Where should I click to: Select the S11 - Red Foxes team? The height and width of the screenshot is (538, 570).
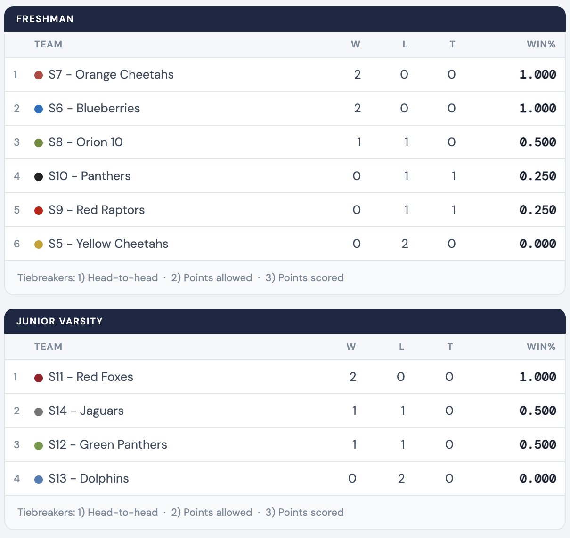(90, 377)
